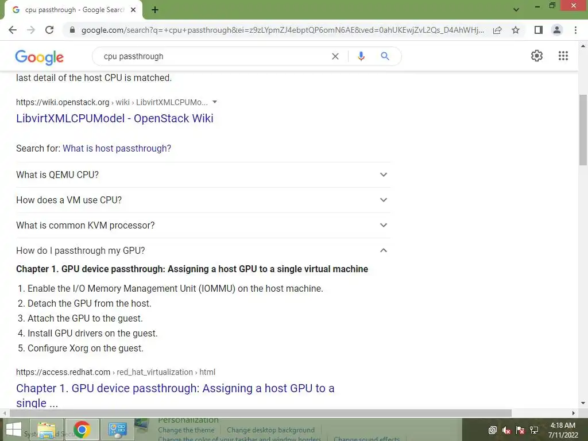This screenshot has width=588, height=441.
Task: Click Chrome taskbar icon
Action: click(x=82, y=430)
